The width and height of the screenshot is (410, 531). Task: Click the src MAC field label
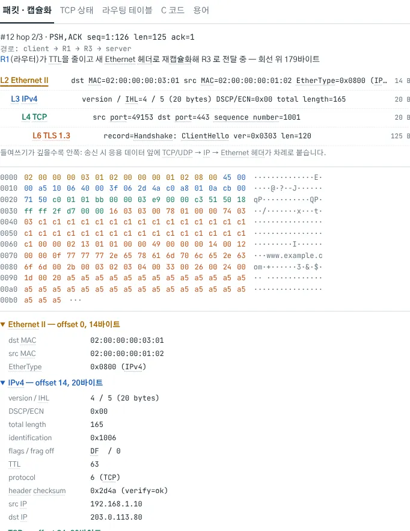[22, 354]
